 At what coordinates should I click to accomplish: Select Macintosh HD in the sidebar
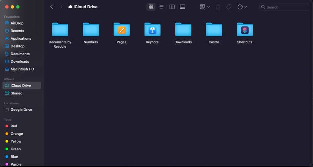(22, 69)
